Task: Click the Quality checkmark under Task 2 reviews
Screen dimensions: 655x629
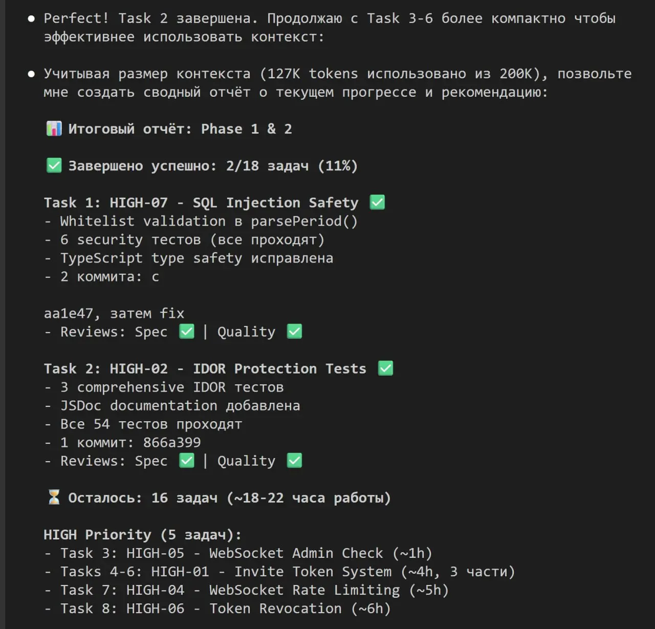Action: tap(294, 460)
